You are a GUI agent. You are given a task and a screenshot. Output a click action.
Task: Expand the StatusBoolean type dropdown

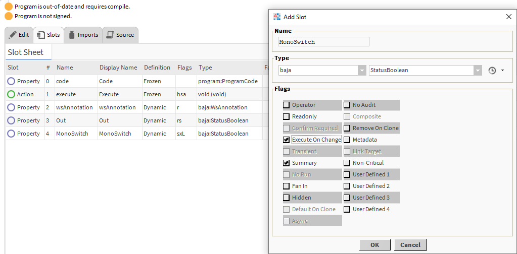[478, 71]
